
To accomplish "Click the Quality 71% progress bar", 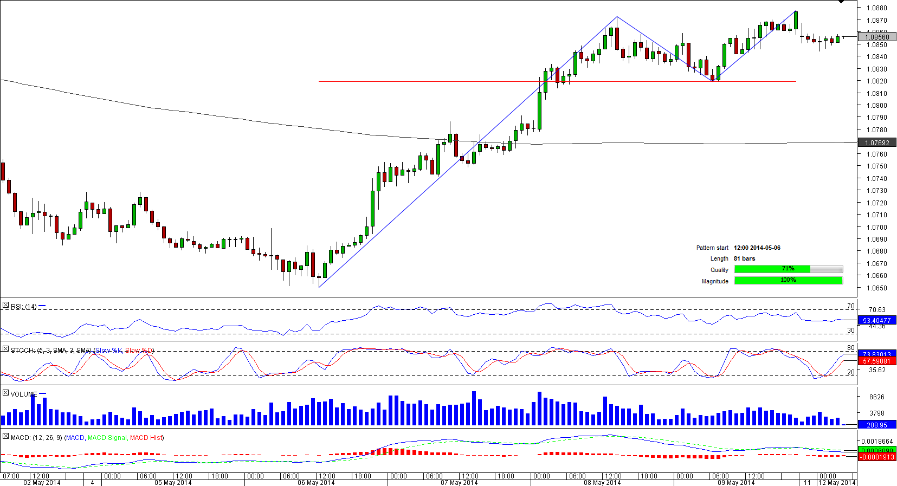I will [x=788, y=269].
